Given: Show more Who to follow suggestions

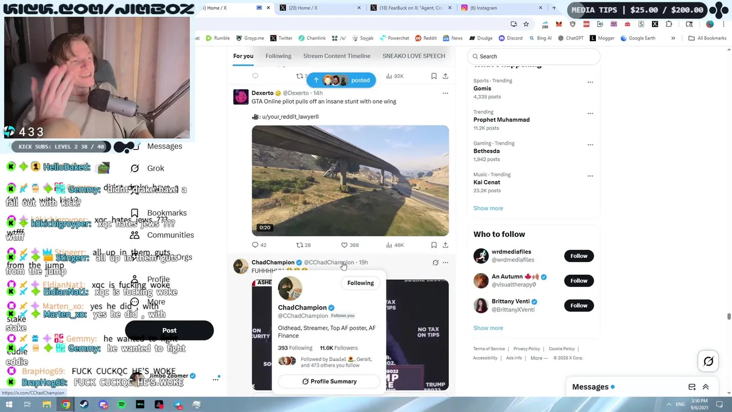Looking at the screenshot, I should pos(488,328).
